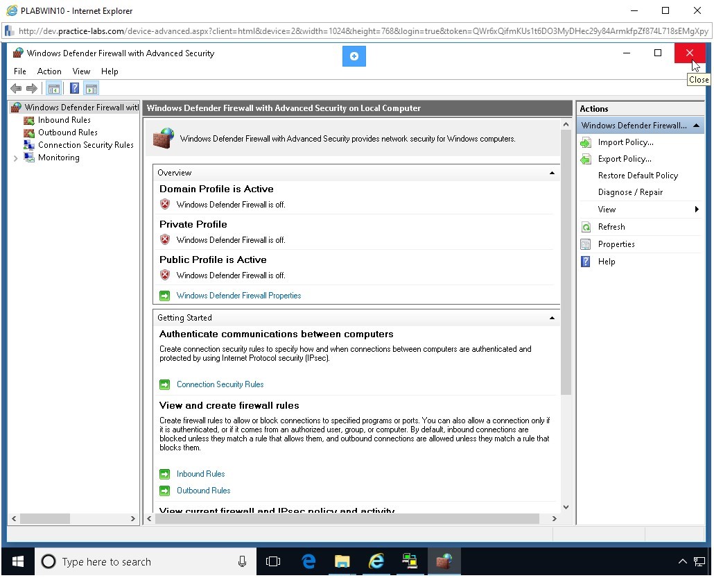Select Connection Security Rules tree node
The width and height of the screenshot is (714, 578).
coord(85,145)
